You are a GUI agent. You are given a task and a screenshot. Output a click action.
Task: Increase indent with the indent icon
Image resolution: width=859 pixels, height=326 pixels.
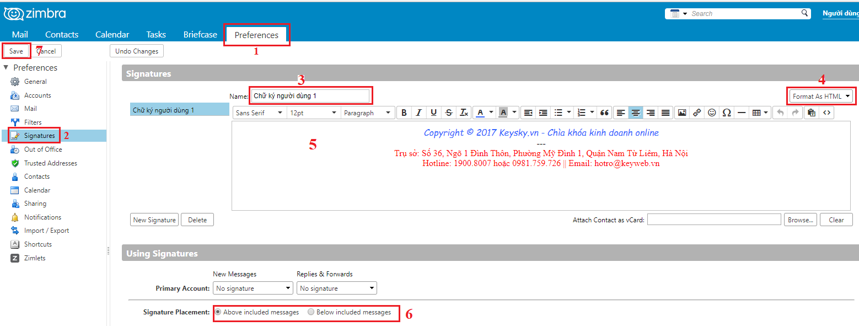(x=543, y=113)
